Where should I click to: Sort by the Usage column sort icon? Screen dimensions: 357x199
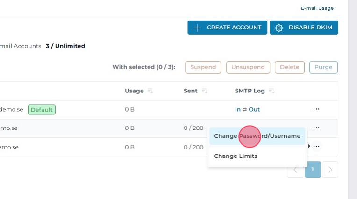tap(150, 91)
